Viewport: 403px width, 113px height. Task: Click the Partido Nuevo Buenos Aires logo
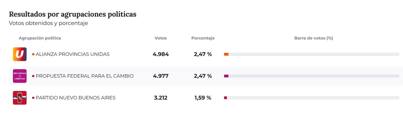pyautogui.click(x=20, y=98)
